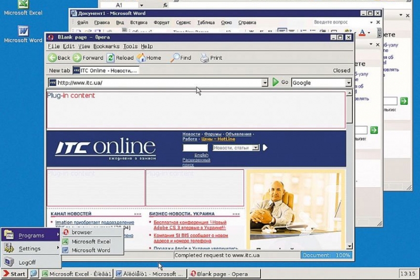Click the Opera page vertical scrollbar down arrow

coord(350,246)
